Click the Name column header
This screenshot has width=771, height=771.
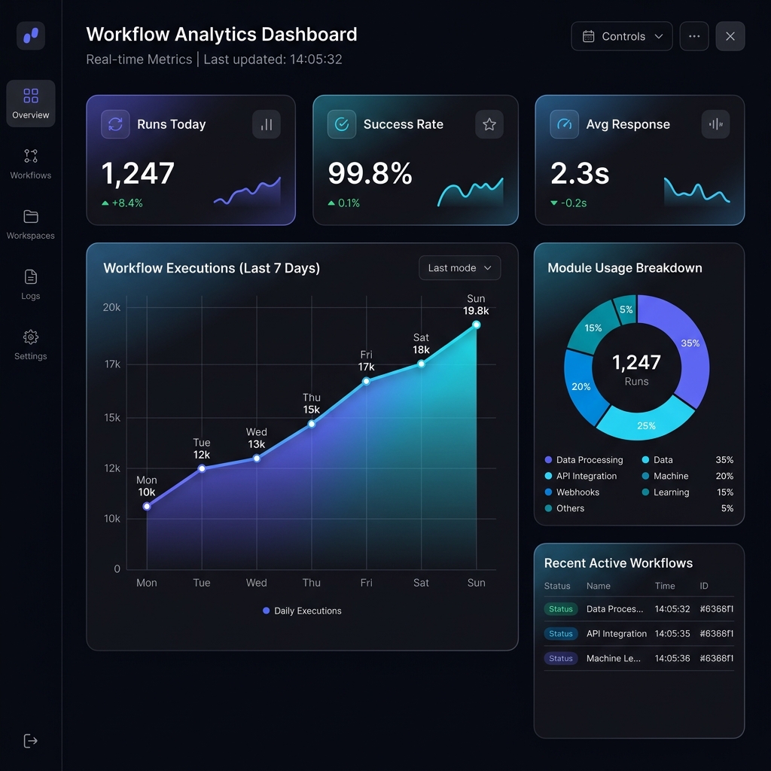click(x=599, y=586)
